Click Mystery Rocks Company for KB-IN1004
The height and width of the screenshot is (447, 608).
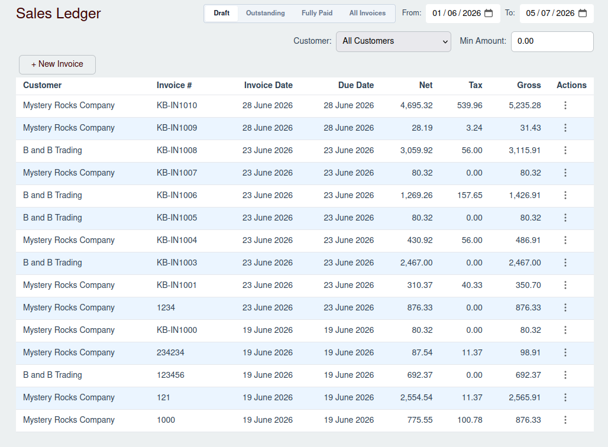(x=69, y=241)
